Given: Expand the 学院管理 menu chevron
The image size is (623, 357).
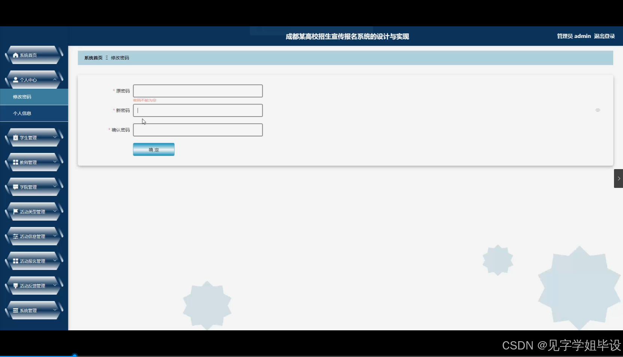Looking at the screenshot, I should coord(55,186).
